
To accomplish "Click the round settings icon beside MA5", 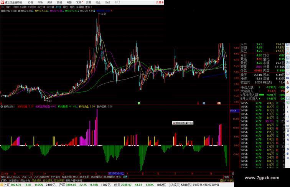I will tap(19, 11).
